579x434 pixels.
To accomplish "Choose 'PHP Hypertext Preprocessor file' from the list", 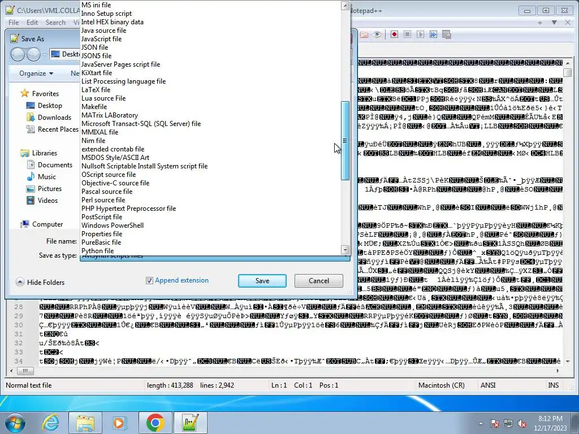I will point(128,209).
